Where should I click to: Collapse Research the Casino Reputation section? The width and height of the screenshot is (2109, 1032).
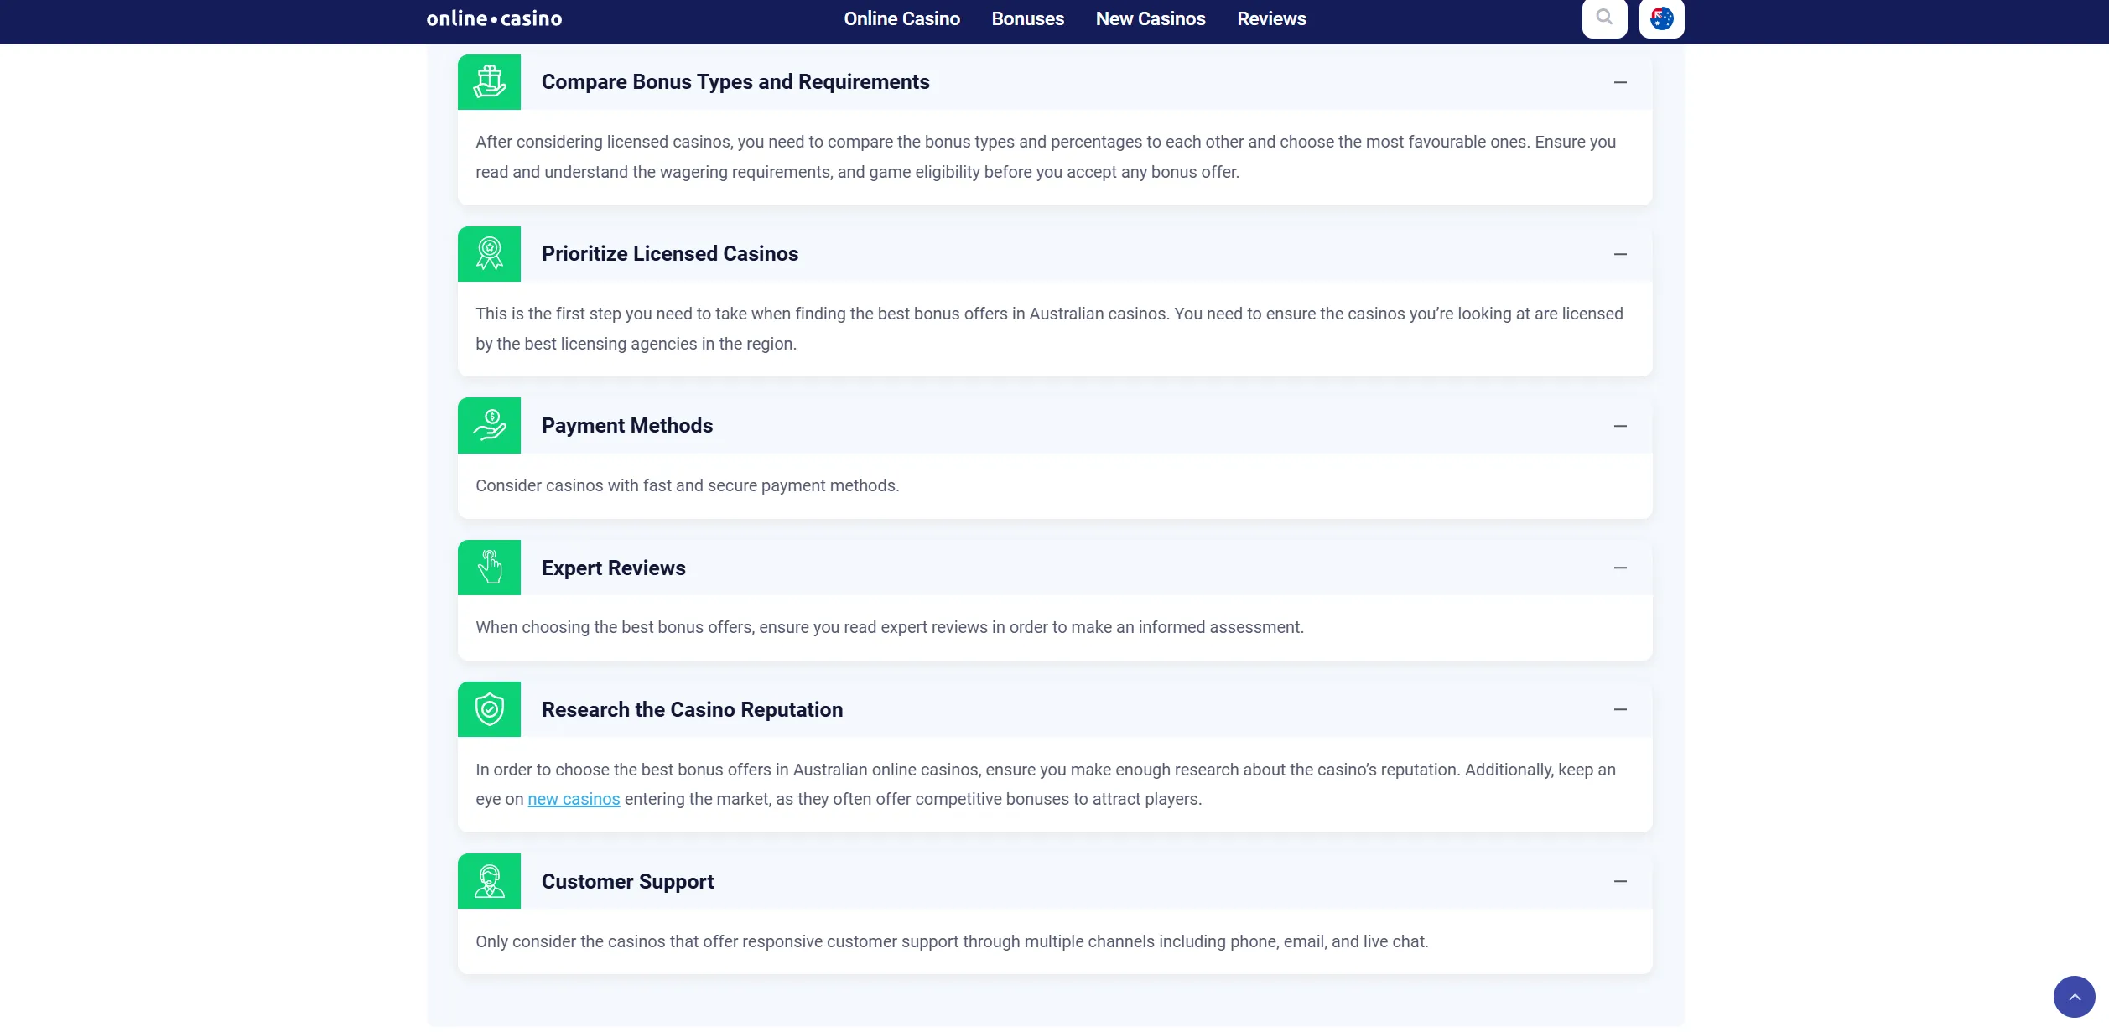click(1620, 709)
